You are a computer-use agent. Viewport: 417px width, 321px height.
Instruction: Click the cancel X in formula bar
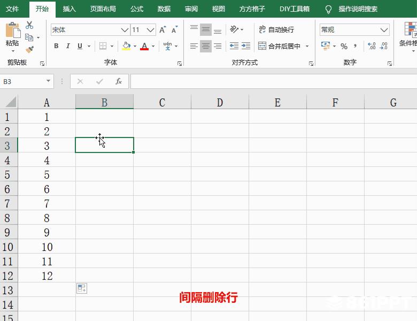[x=80, y=81]
